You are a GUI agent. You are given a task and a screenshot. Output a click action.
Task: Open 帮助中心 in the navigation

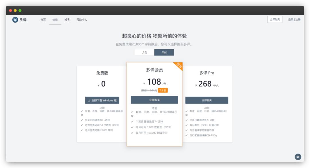coord(82,19)
